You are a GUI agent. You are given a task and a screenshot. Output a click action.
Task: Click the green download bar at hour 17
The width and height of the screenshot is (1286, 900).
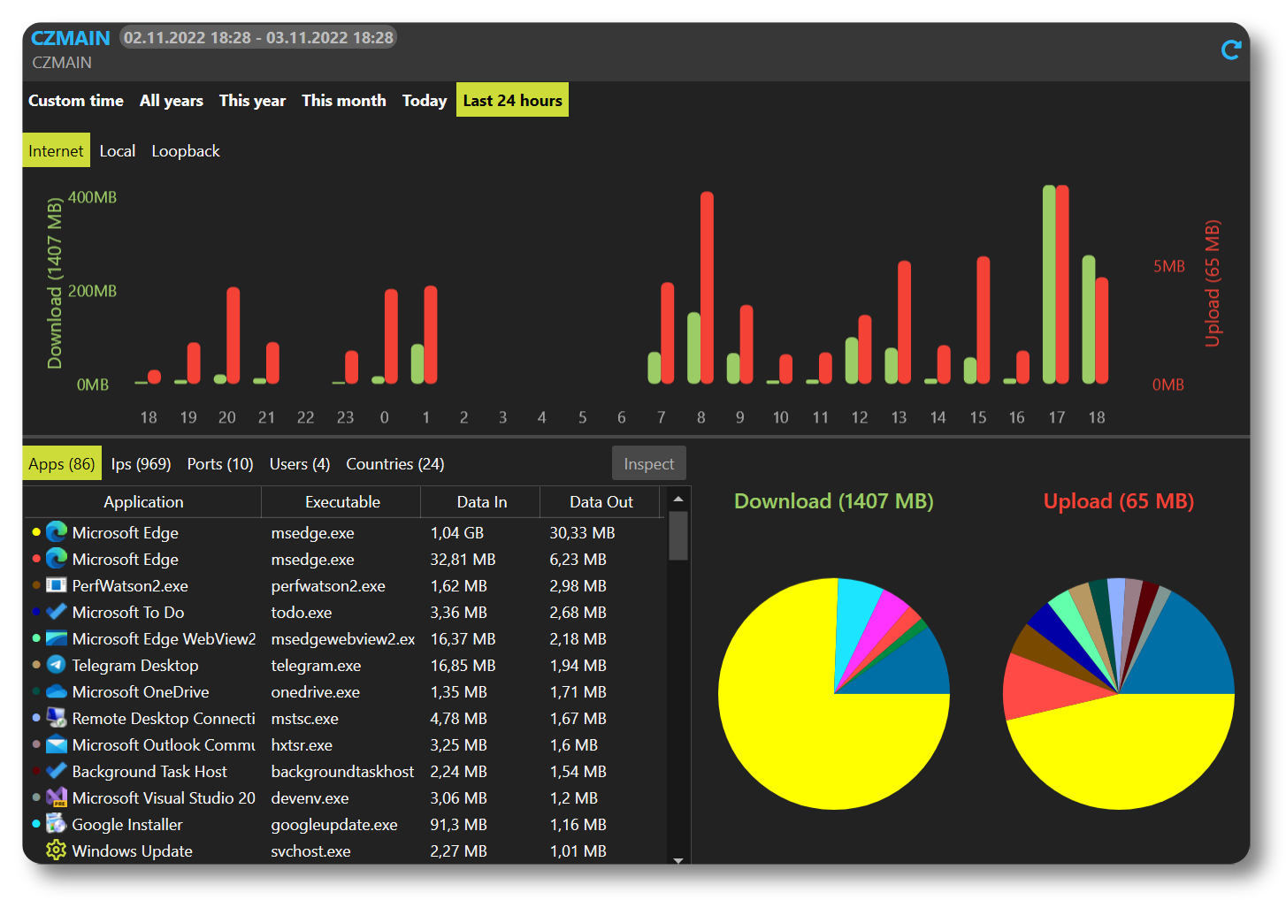click(1049, 285)
